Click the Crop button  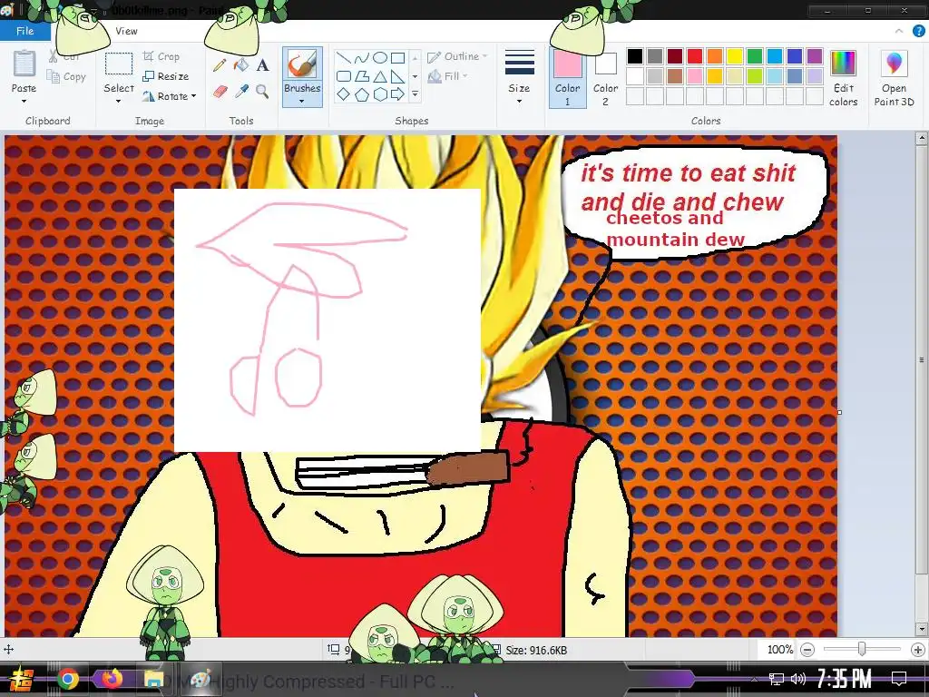(x=161, y=56)
